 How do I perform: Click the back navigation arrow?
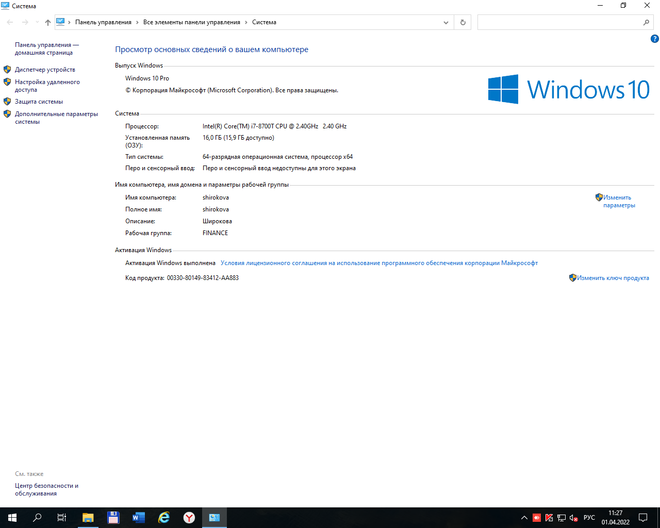tap(10, 22)
